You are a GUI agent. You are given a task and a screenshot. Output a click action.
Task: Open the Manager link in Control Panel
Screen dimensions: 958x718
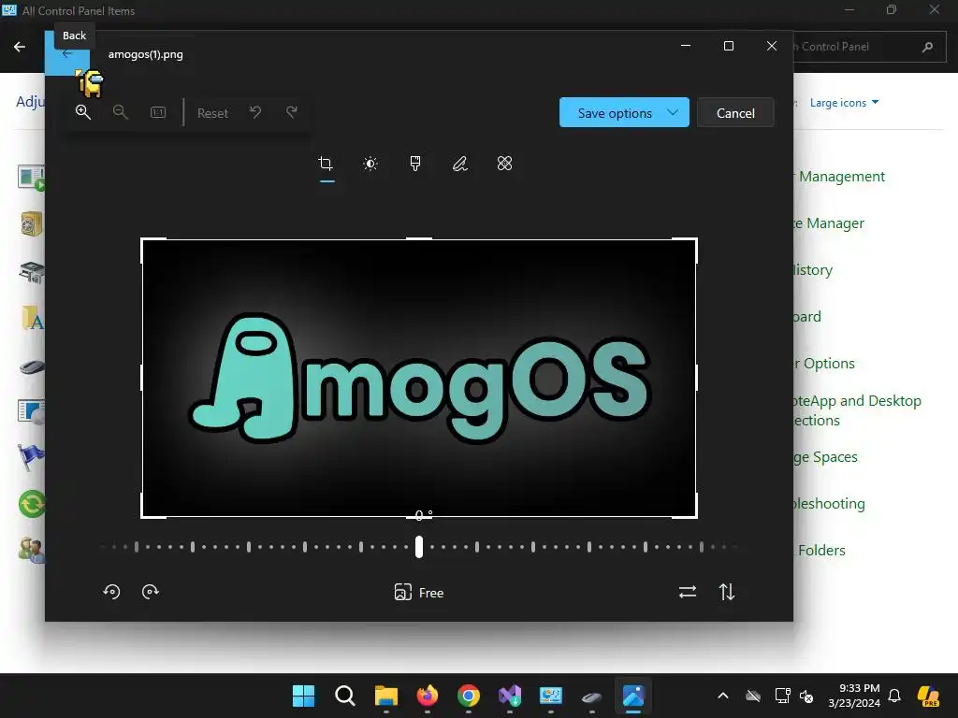835,223
